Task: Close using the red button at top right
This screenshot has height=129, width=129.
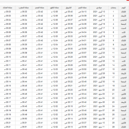Action: (128, 0)
